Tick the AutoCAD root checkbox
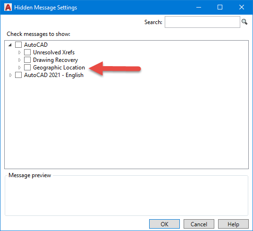 [18, 45]
